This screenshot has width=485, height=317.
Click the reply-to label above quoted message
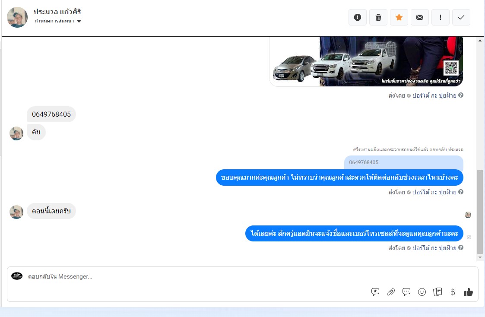pos(408,150)
